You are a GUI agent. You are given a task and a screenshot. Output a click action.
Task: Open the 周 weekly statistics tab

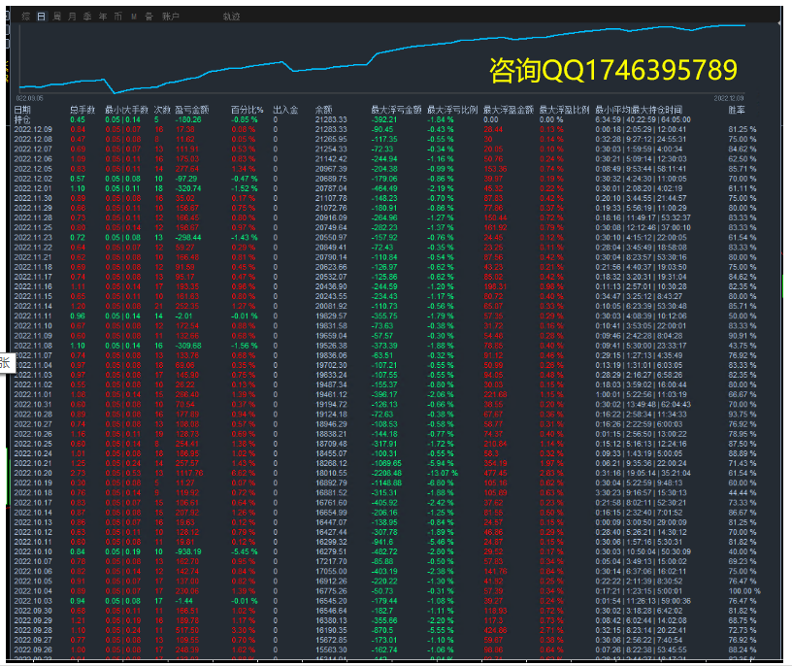pos(57,17)
